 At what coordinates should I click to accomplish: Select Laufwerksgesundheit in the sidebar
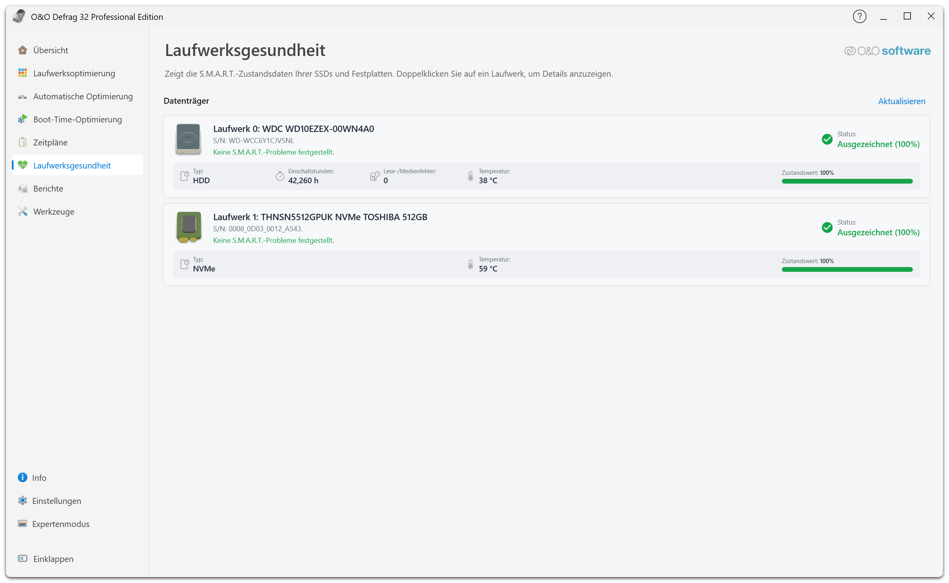pos(77,165)
